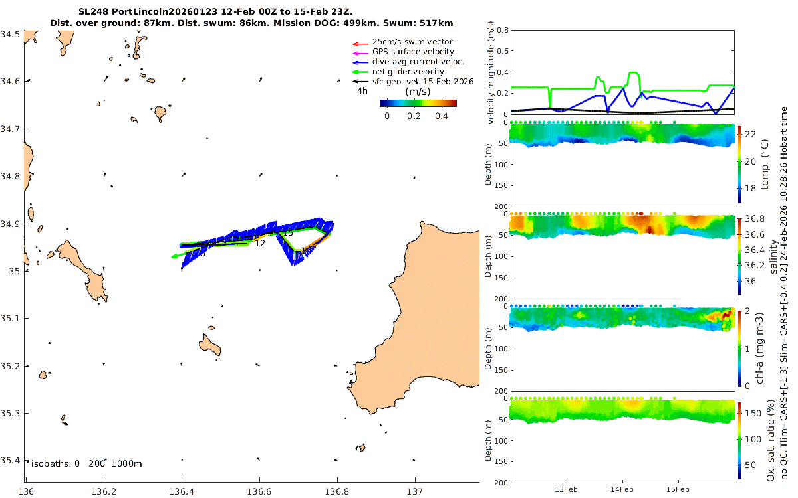
Task: Click the temperature colorbar scale
Action: point(741,163)
